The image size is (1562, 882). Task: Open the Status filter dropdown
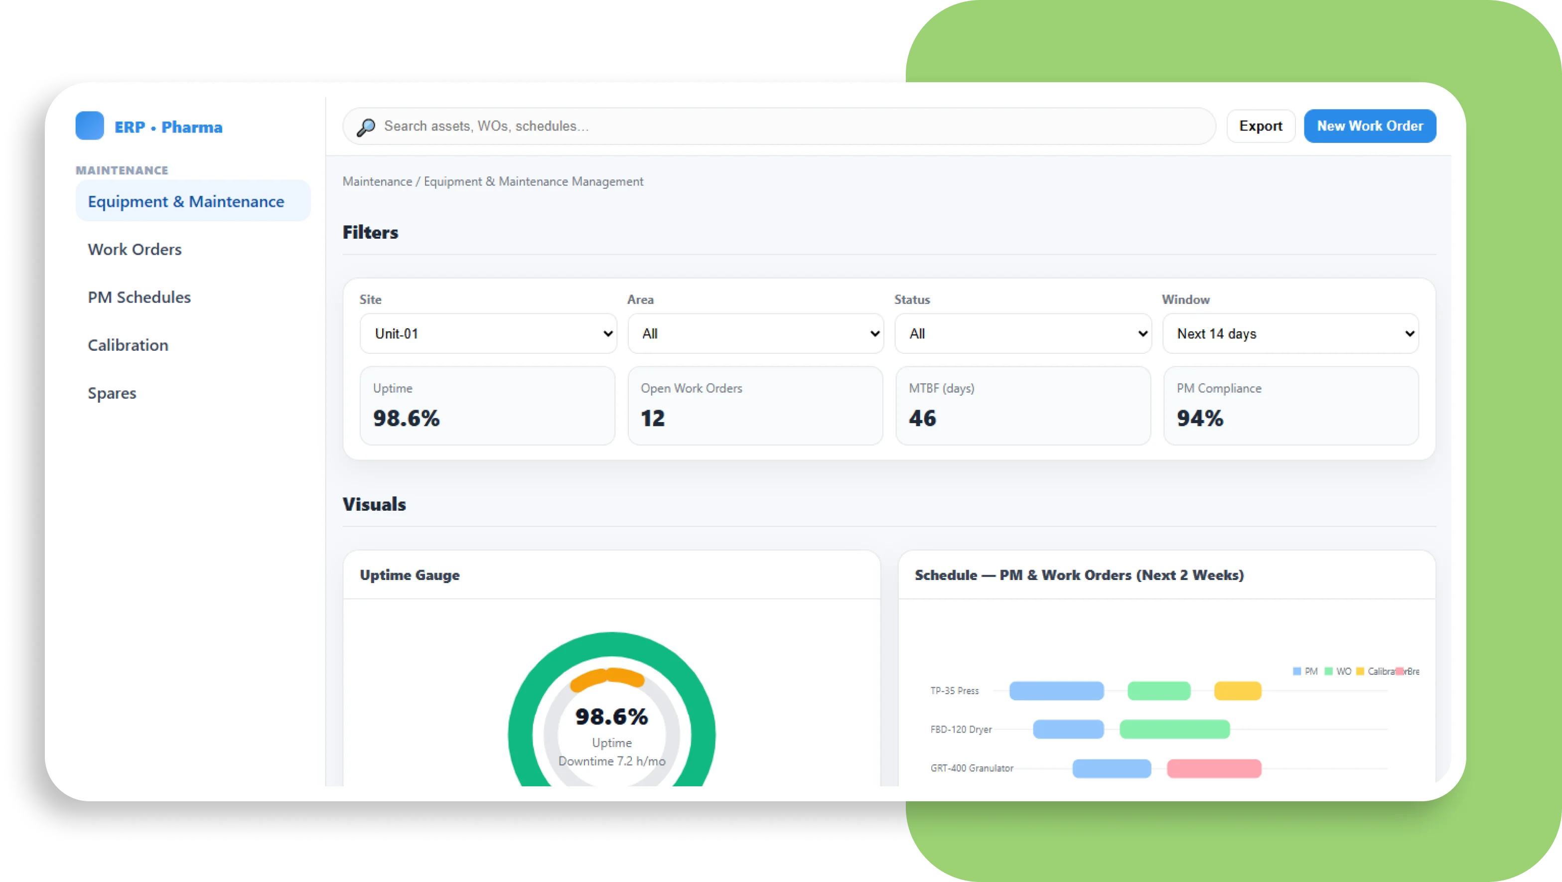coord(1022,333)
